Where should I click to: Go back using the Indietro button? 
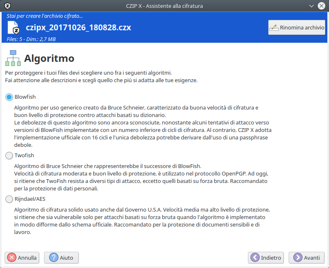coord(266,258)
